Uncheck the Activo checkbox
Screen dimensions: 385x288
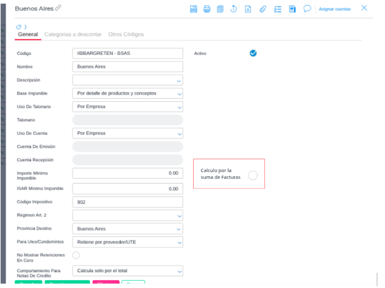click(253, 53)
